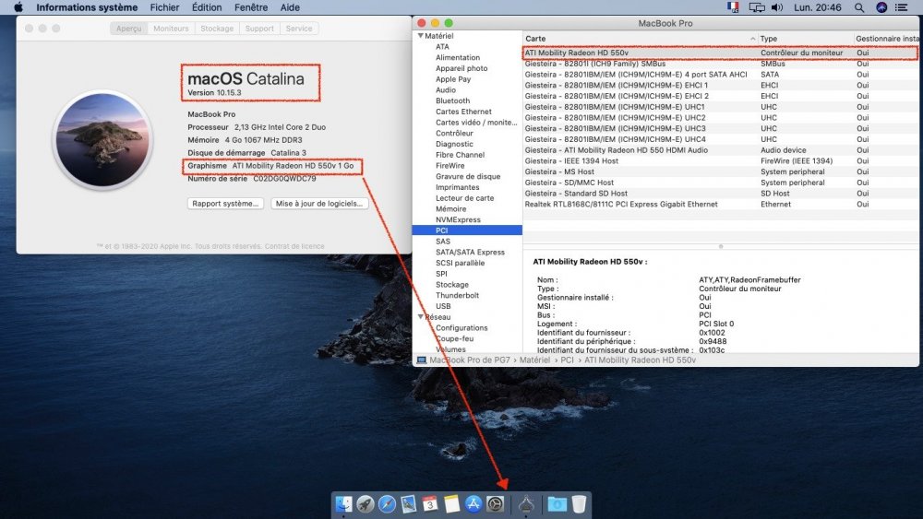Click the volume speaker icon
The width and height of the screenshot is (923, 519).
point(777,7)
